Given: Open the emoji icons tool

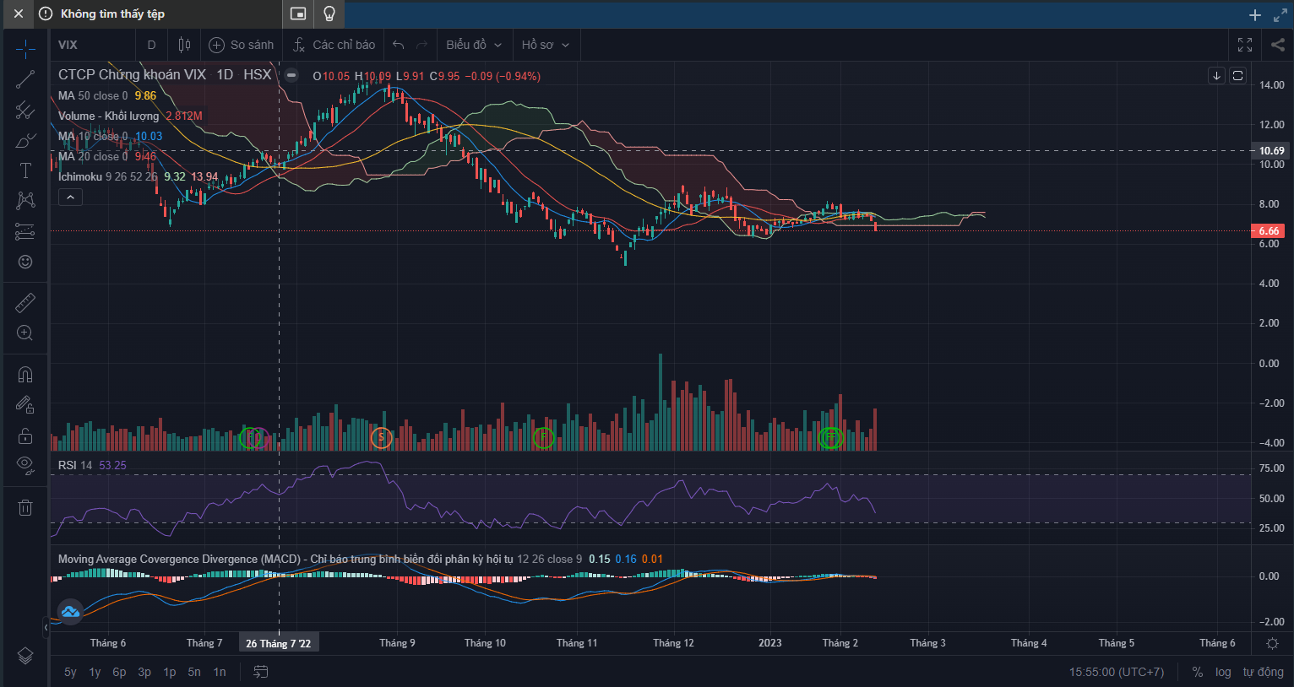Looking at the screenshot, I should click(x=25, y=262).
